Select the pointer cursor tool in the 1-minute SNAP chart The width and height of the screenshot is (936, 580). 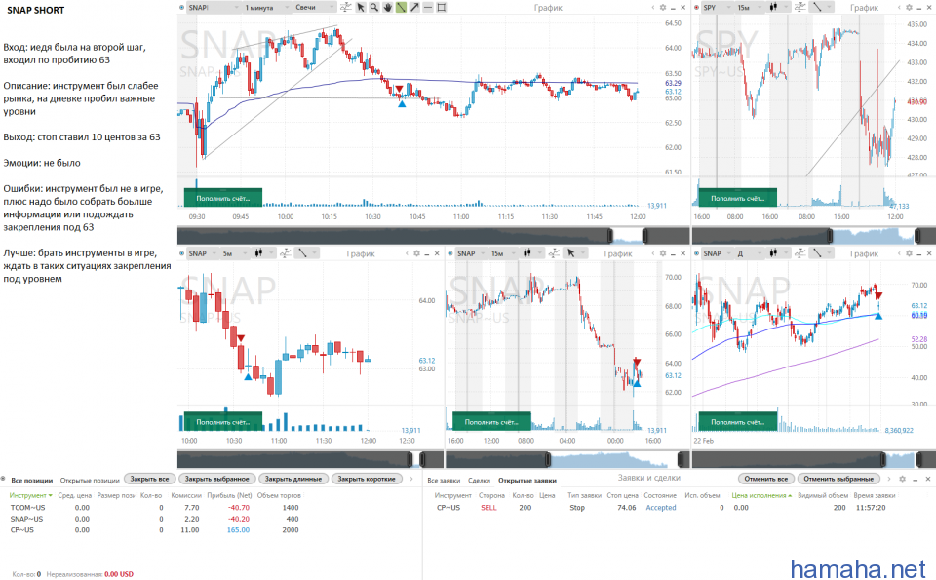[361, 7]
